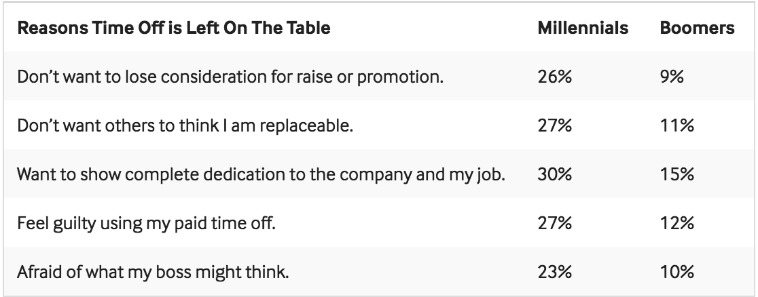This screenshot has height=297, width=758.
Task: Select the 30% Millennials value
Action: [556, 174]
